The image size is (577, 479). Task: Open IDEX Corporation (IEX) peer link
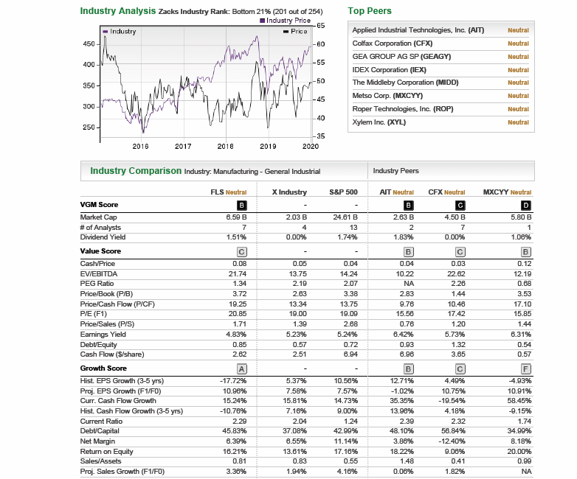389,70
